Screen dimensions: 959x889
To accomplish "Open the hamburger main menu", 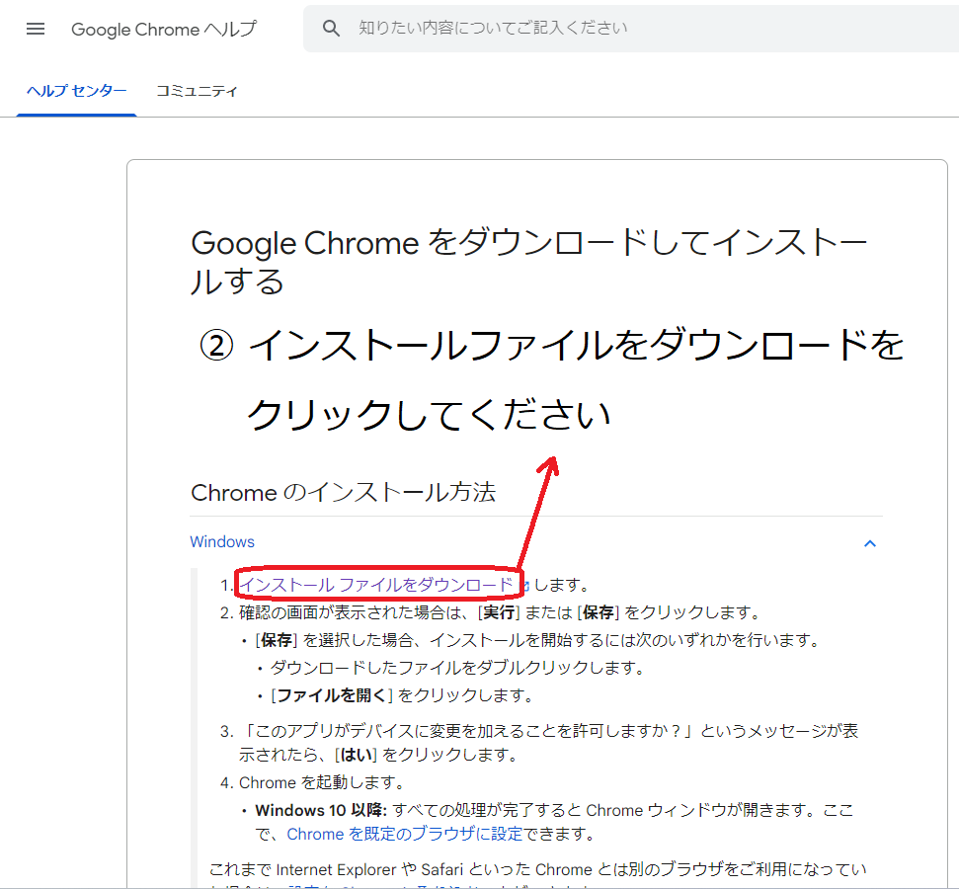I will point(36,29).
